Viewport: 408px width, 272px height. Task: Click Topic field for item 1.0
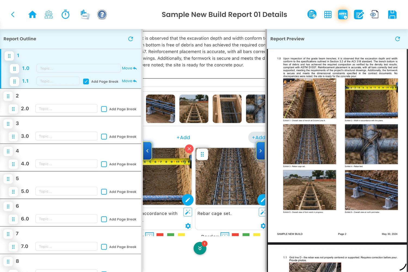click(x=79, y=68)
